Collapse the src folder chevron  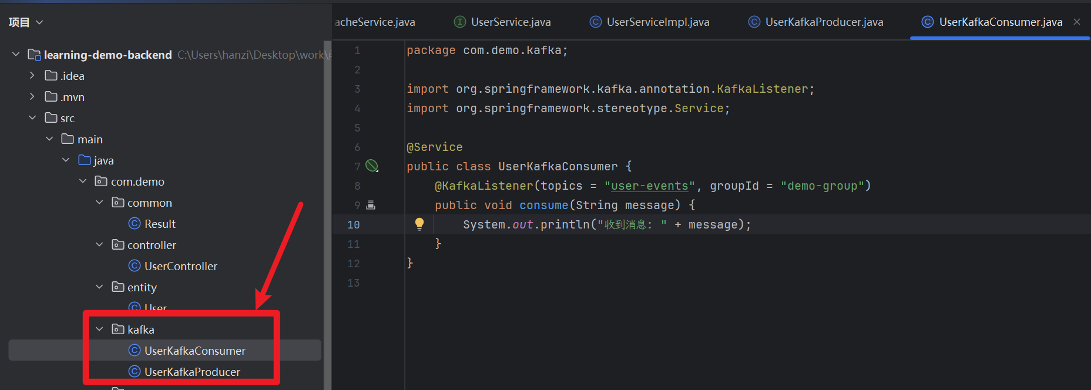[x=32, y=118]
